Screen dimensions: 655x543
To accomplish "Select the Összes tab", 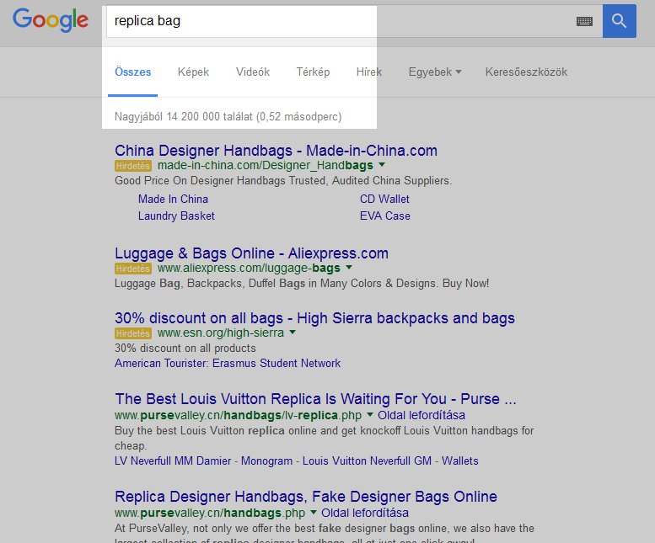I will (x=133, y=72).
